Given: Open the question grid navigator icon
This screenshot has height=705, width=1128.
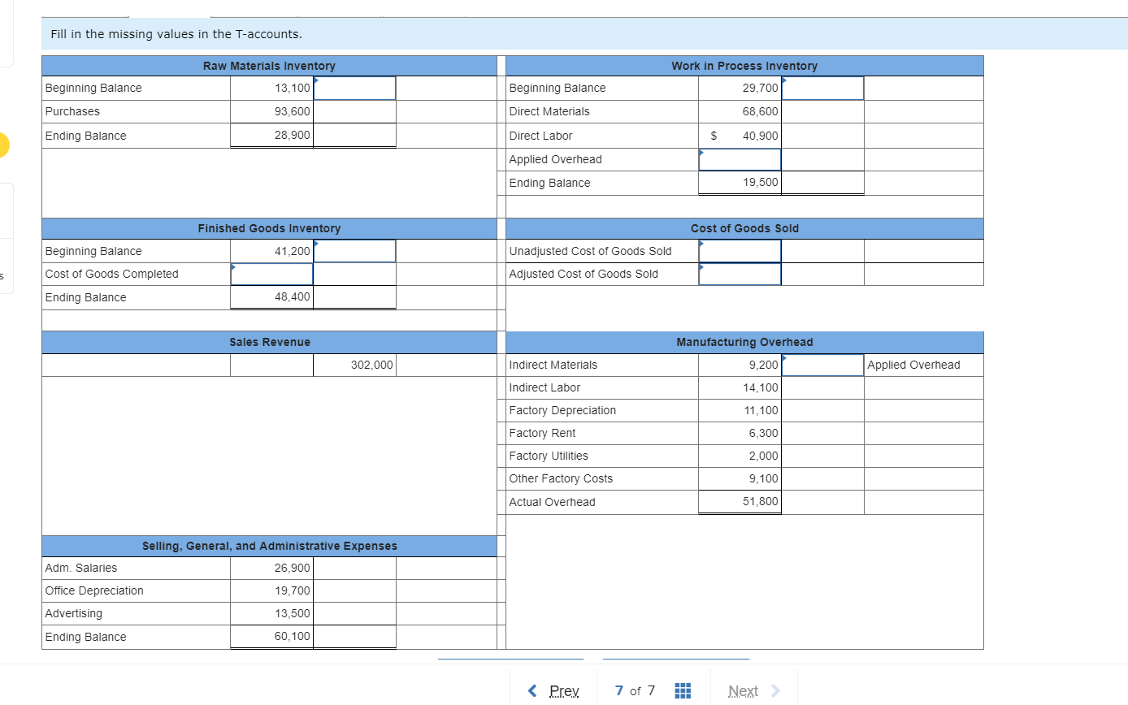Looking at the screenshot, I should 683,691.
